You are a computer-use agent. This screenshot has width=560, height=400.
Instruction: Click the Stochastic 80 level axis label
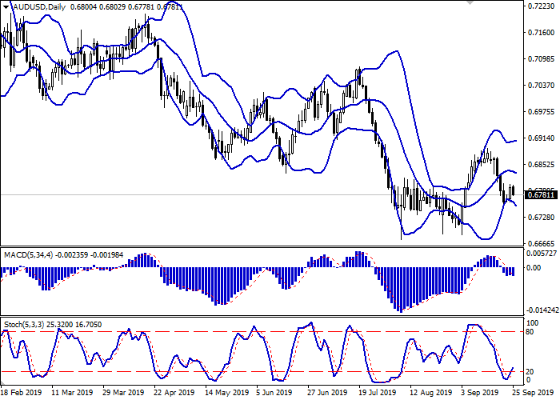(x=530, y=331)
